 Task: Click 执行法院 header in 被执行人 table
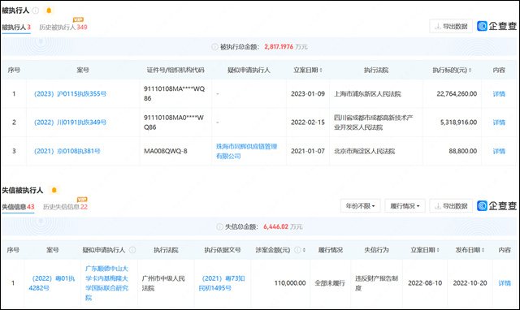[x=376, y=71]
